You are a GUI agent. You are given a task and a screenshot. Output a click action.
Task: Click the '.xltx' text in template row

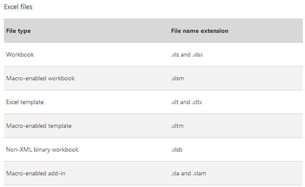197,102
